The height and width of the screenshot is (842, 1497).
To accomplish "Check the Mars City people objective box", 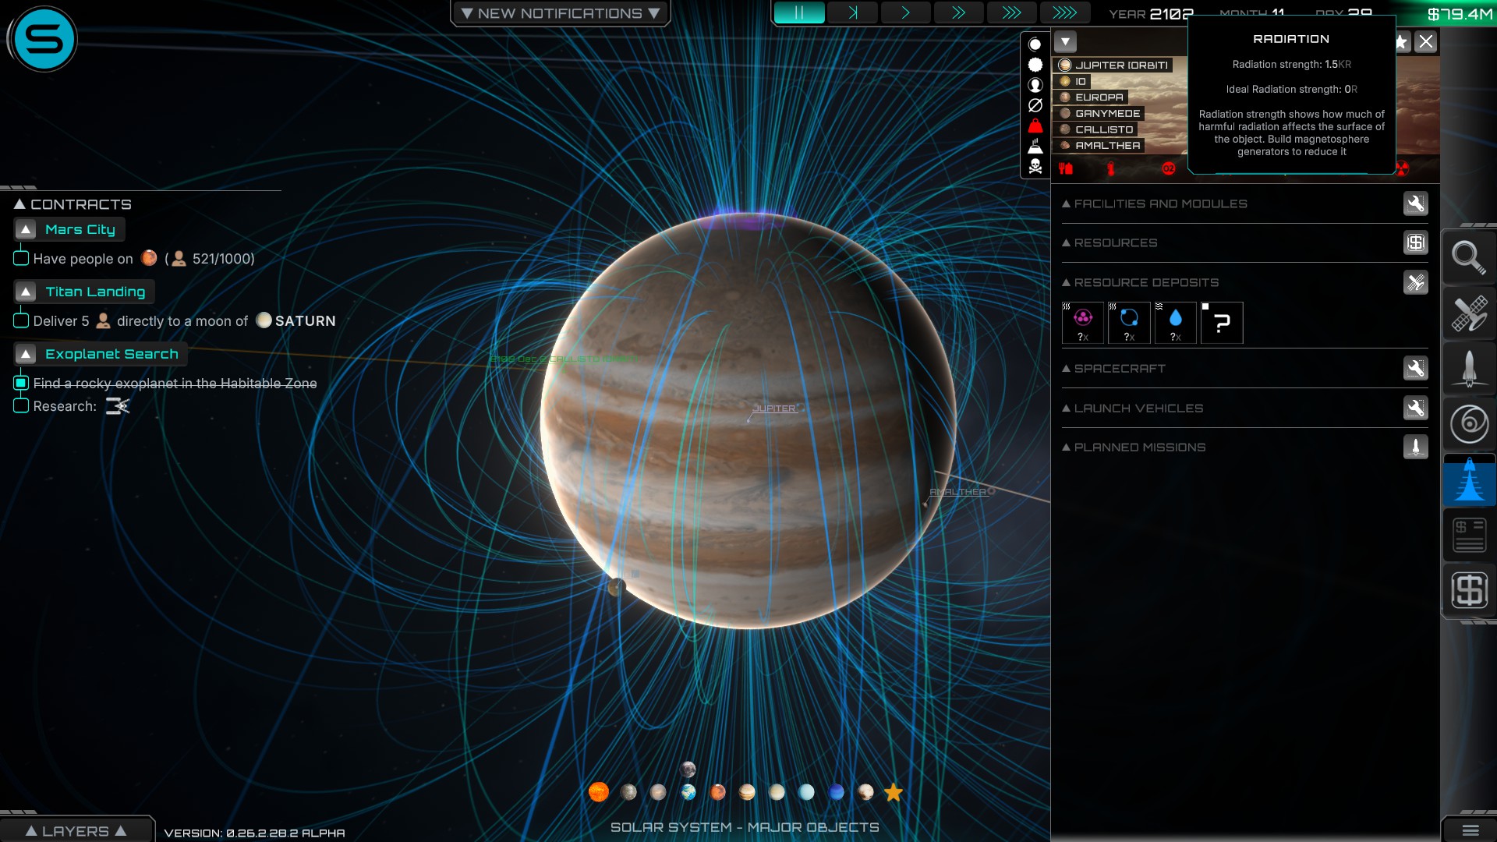I will [x=21, y=258].
